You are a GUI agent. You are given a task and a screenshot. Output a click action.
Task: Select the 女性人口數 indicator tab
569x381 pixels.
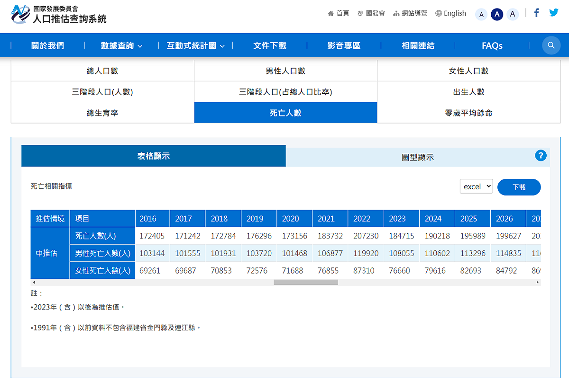point(468,71)
